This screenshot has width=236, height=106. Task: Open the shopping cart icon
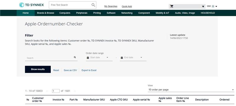coord(172,6)
